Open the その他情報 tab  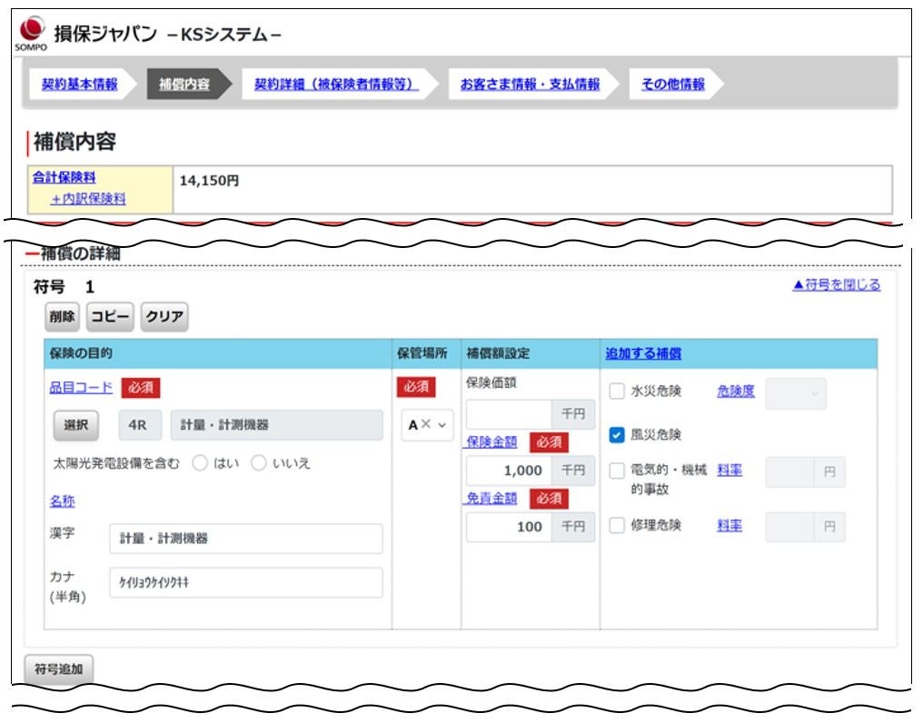pos(673,84)
